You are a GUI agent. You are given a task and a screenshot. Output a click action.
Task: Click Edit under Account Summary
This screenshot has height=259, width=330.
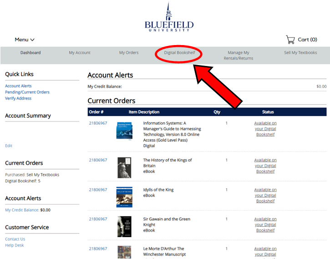pyautogui.click(x=9, y=146)
